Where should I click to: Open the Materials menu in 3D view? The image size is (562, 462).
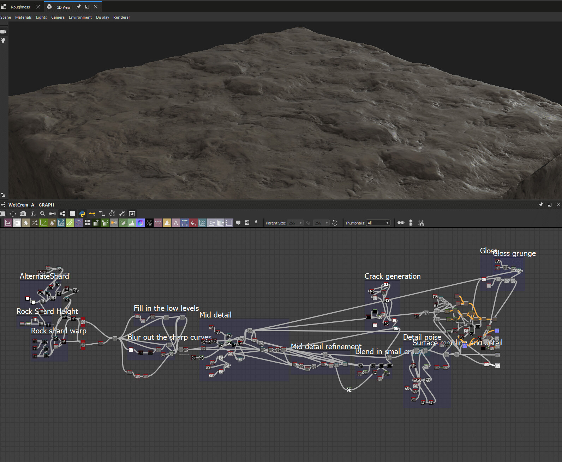[x=23, y=17]
